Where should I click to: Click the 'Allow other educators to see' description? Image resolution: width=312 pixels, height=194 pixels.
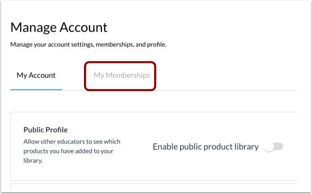point(72,151)
